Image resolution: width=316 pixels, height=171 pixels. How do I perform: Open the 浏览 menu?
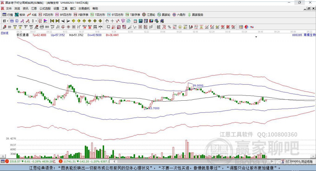(17, 8)
